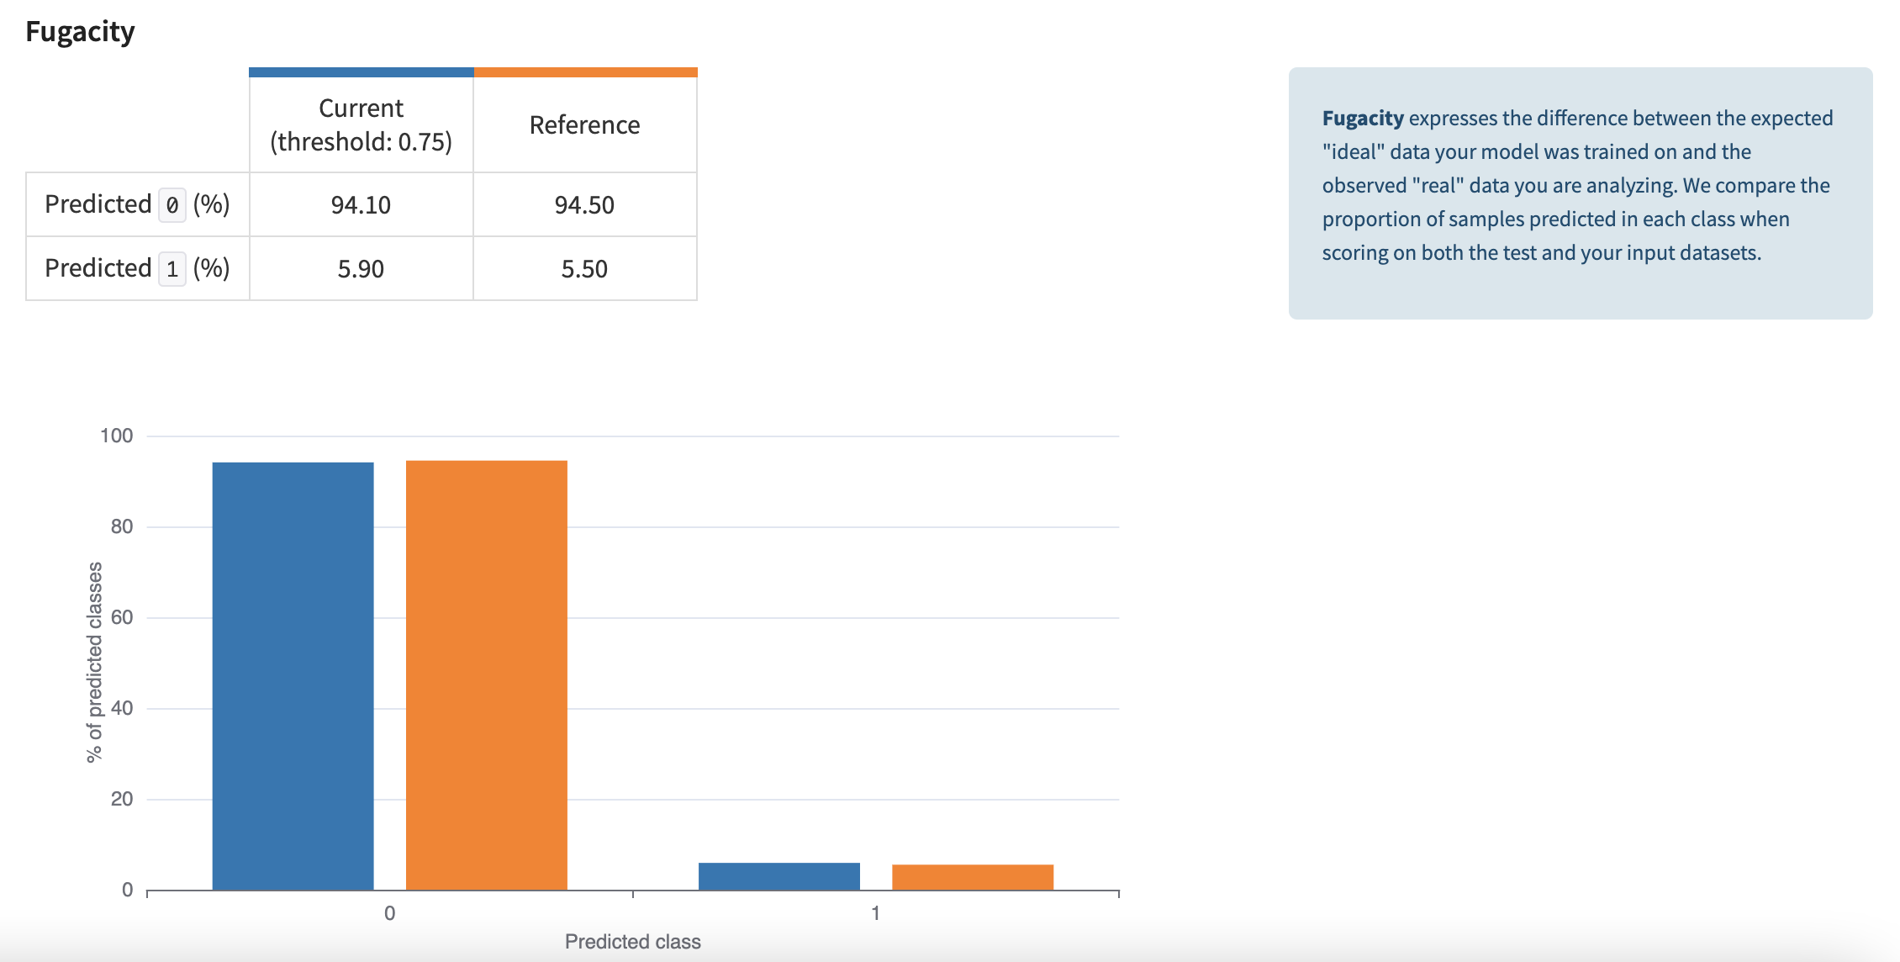Click the x-axis tick label 1
This screenshot has height=962, width=1900.
pyautogui.click(x=875, y=913)
